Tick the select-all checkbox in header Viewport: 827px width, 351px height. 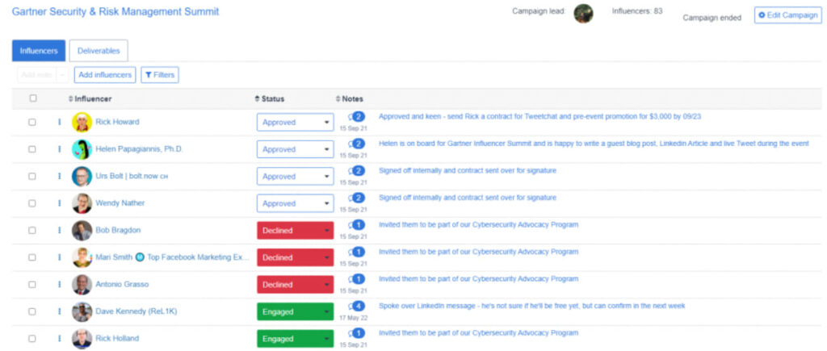pos(32,98)
